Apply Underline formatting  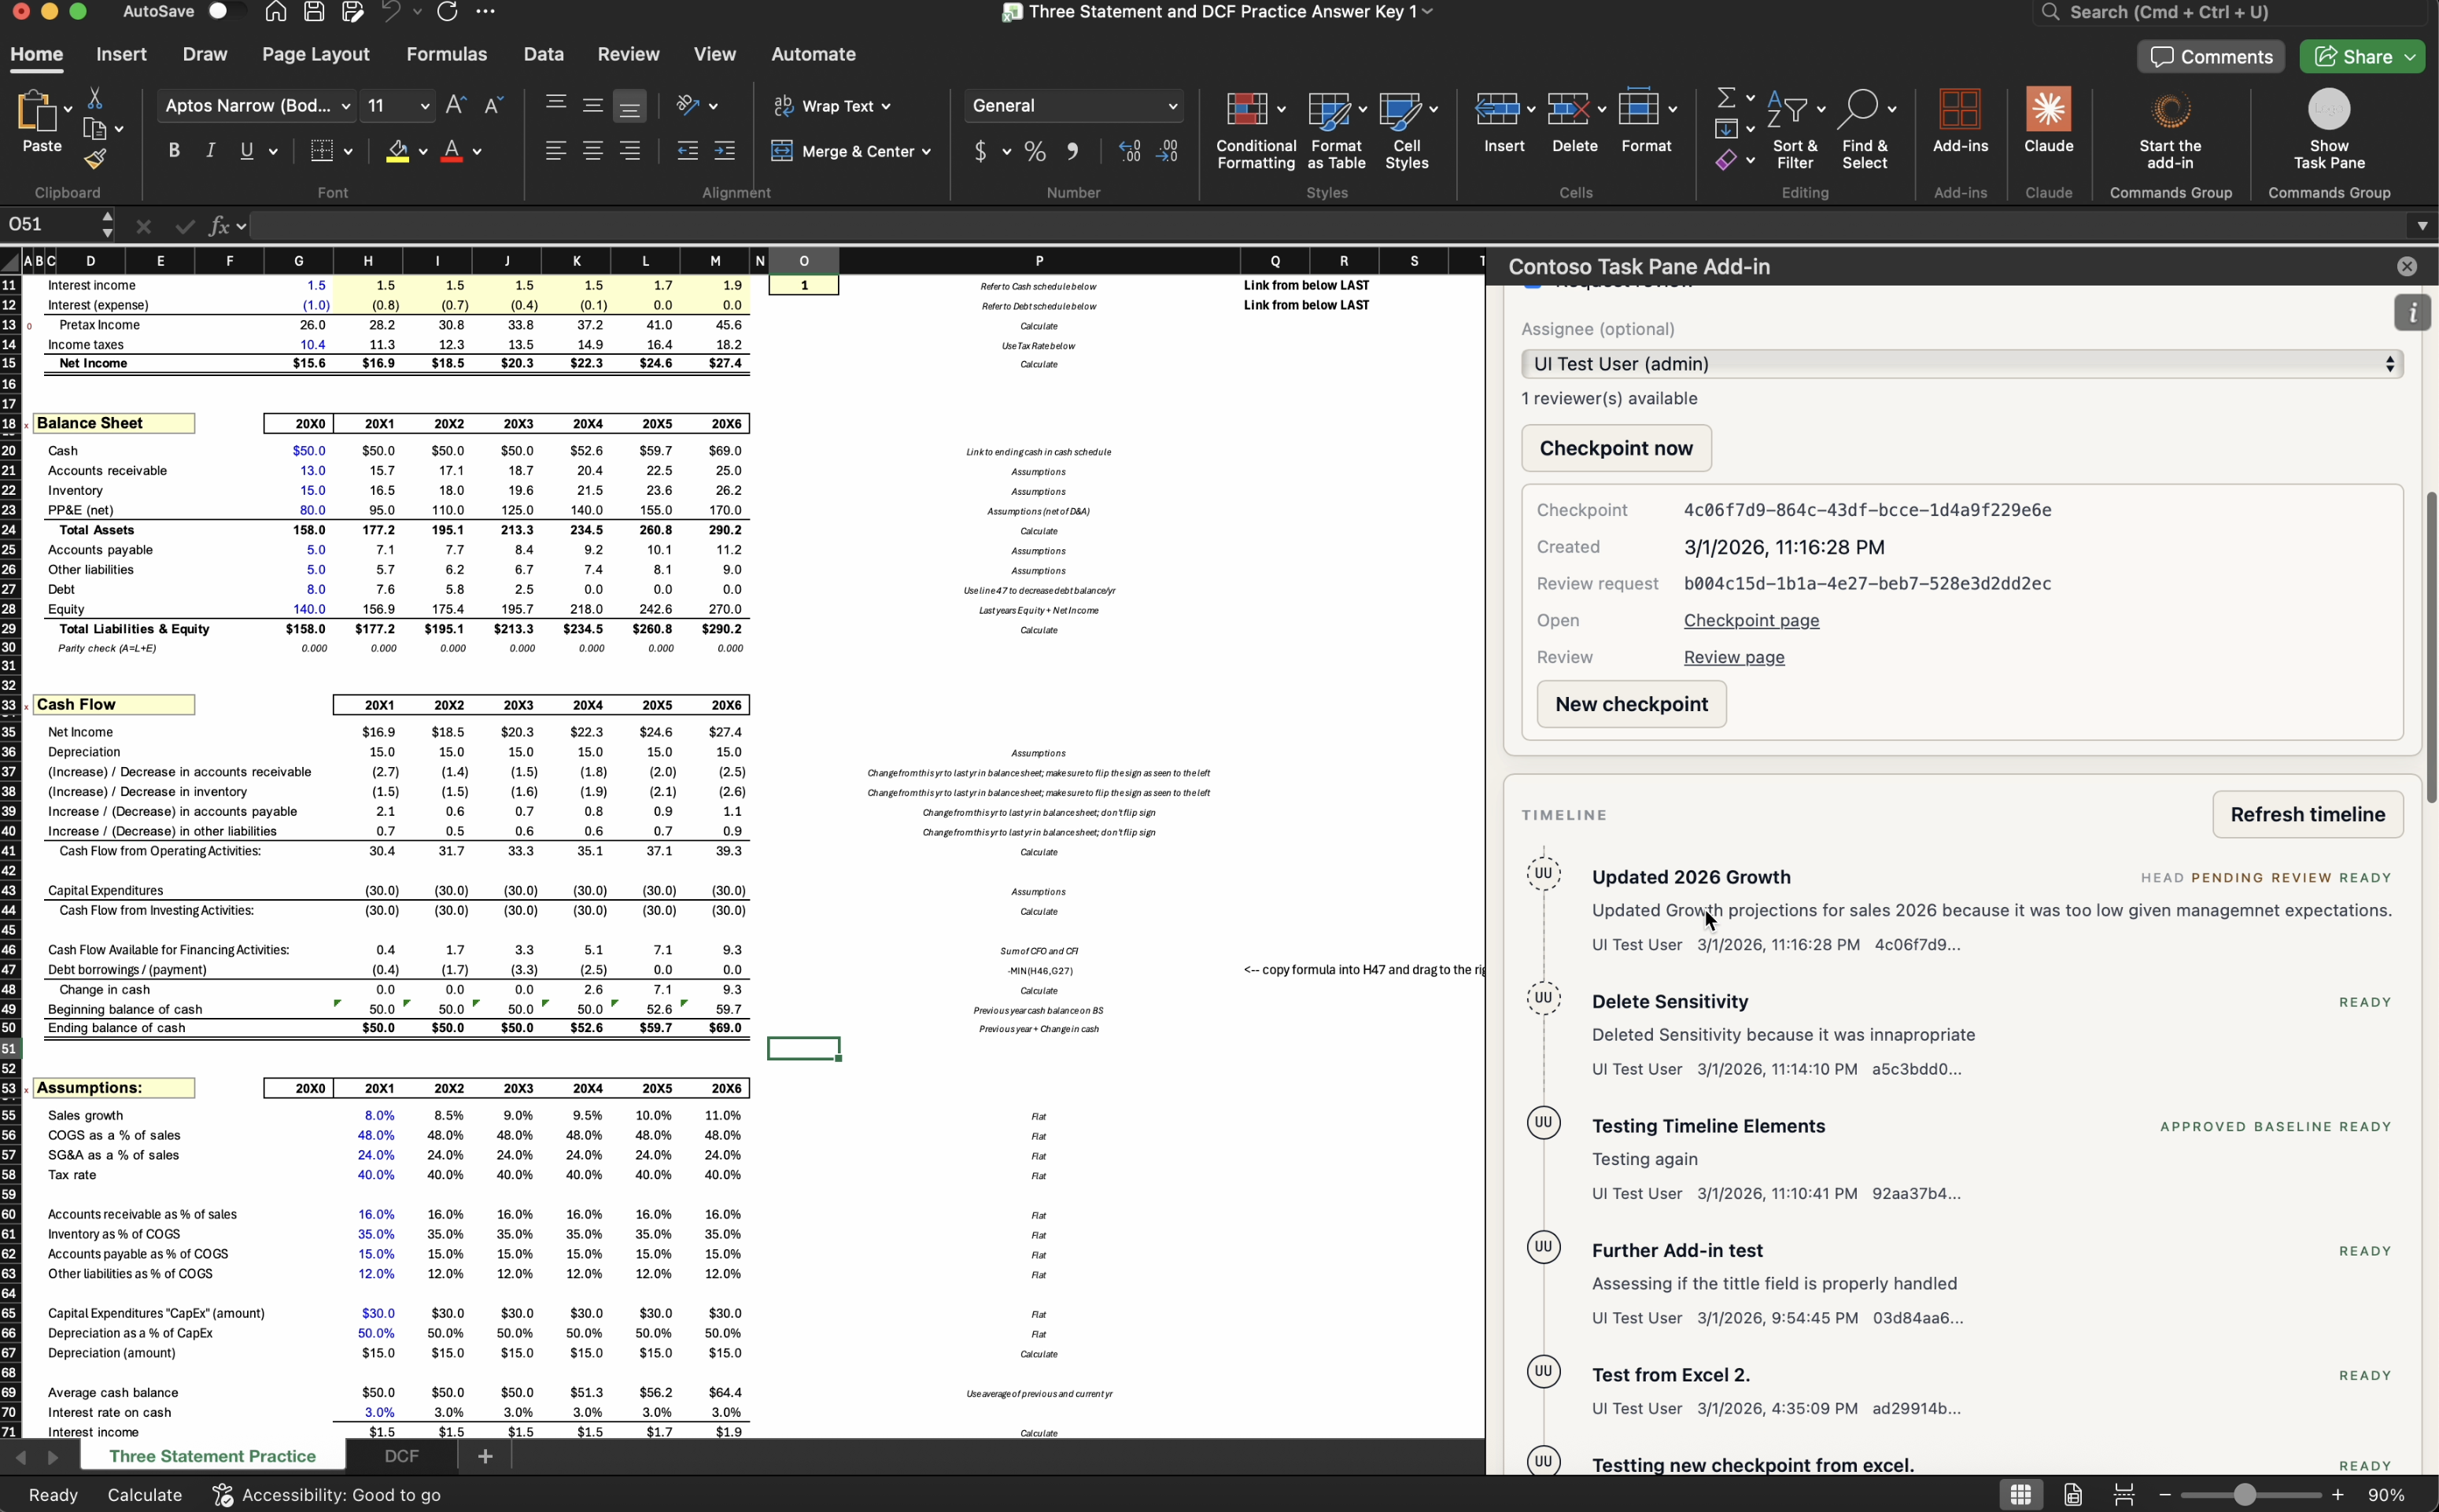tap(246, 151)
